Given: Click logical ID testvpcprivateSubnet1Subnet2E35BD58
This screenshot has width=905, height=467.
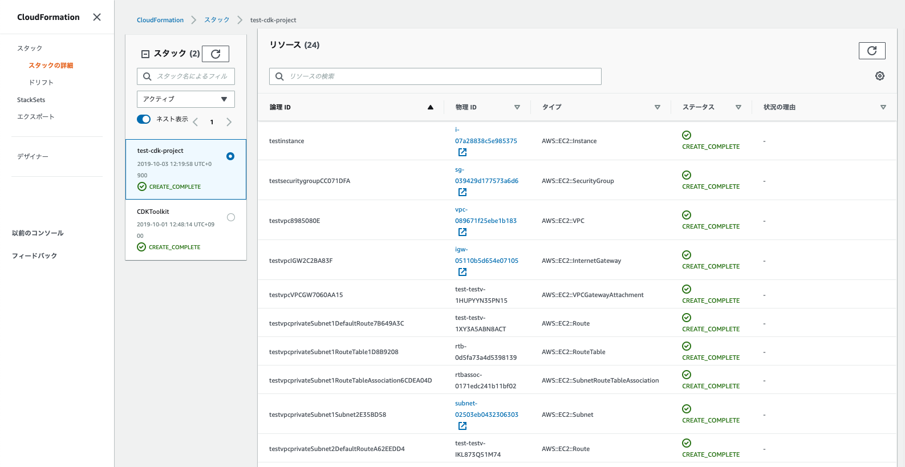Looking at the screenshot, I should (x=328, y=415).
